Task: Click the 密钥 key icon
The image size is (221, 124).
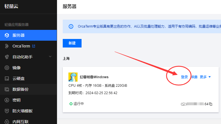Action: (x=7, y=100)
